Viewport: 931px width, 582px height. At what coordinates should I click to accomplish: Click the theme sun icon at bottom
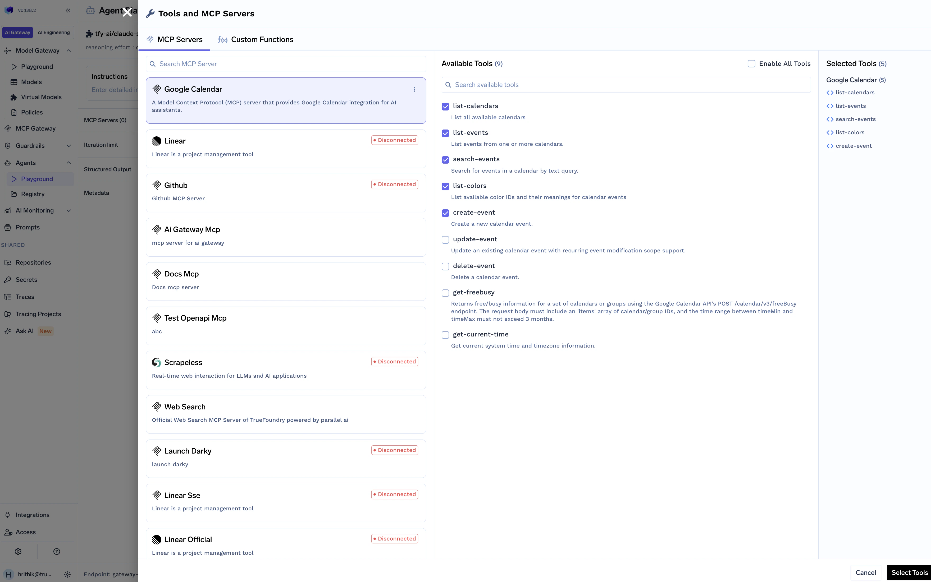click(x=67, y=574)
